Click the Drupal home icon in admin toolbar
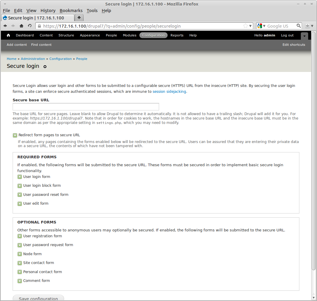This screenshot has height=301, width=317. 8,35
